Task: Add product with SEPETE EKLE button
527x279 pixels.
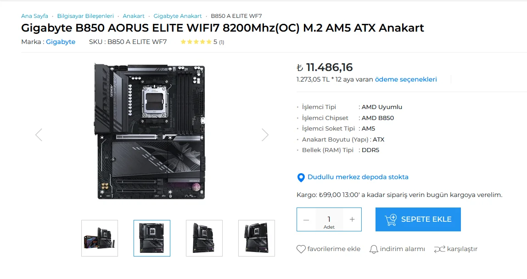Action: (x=418, y=219)
